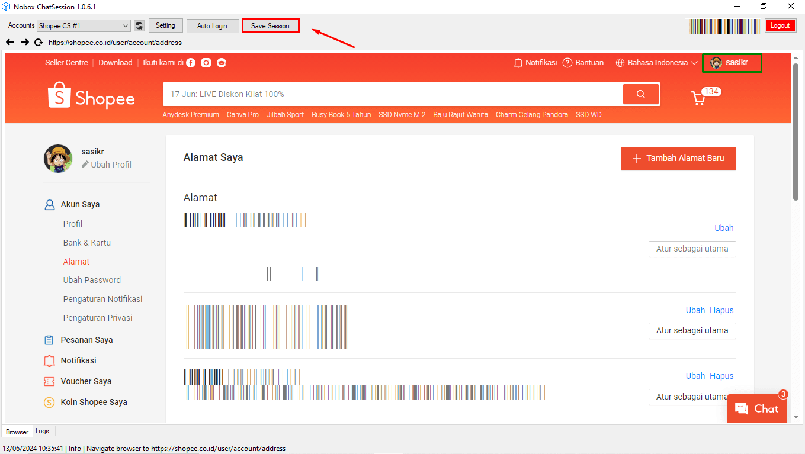
Task: Click the browser back arrow
Action: coord(9,42)
